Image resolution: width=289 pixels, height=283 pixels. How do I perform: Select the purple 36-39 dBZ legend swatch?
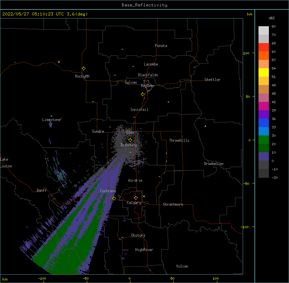pos(264,115)
